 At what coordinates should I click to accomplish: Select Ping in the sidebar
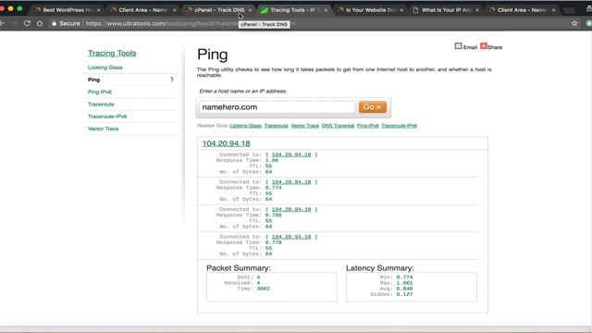pyautogui.click(x=93, y=80)
